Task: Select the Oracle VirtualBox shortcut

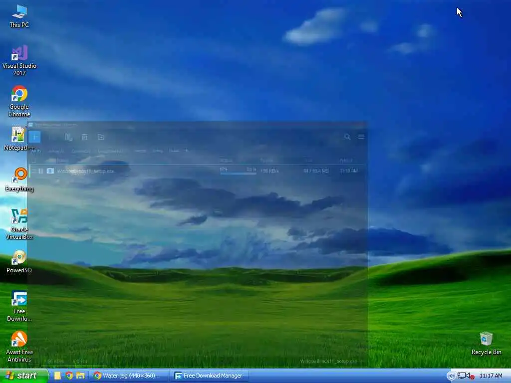Action: point(19,224)
